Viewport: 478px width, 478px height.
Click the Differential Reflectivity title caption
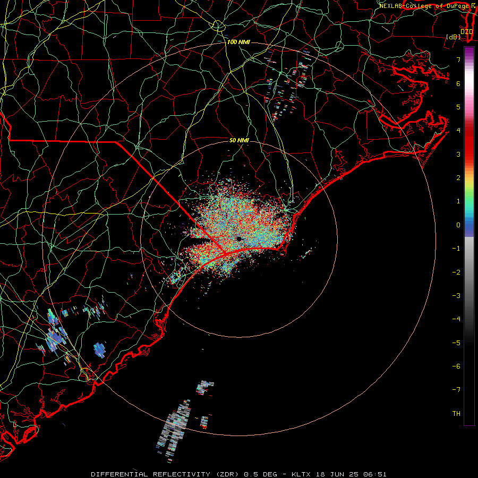[239, 474]
